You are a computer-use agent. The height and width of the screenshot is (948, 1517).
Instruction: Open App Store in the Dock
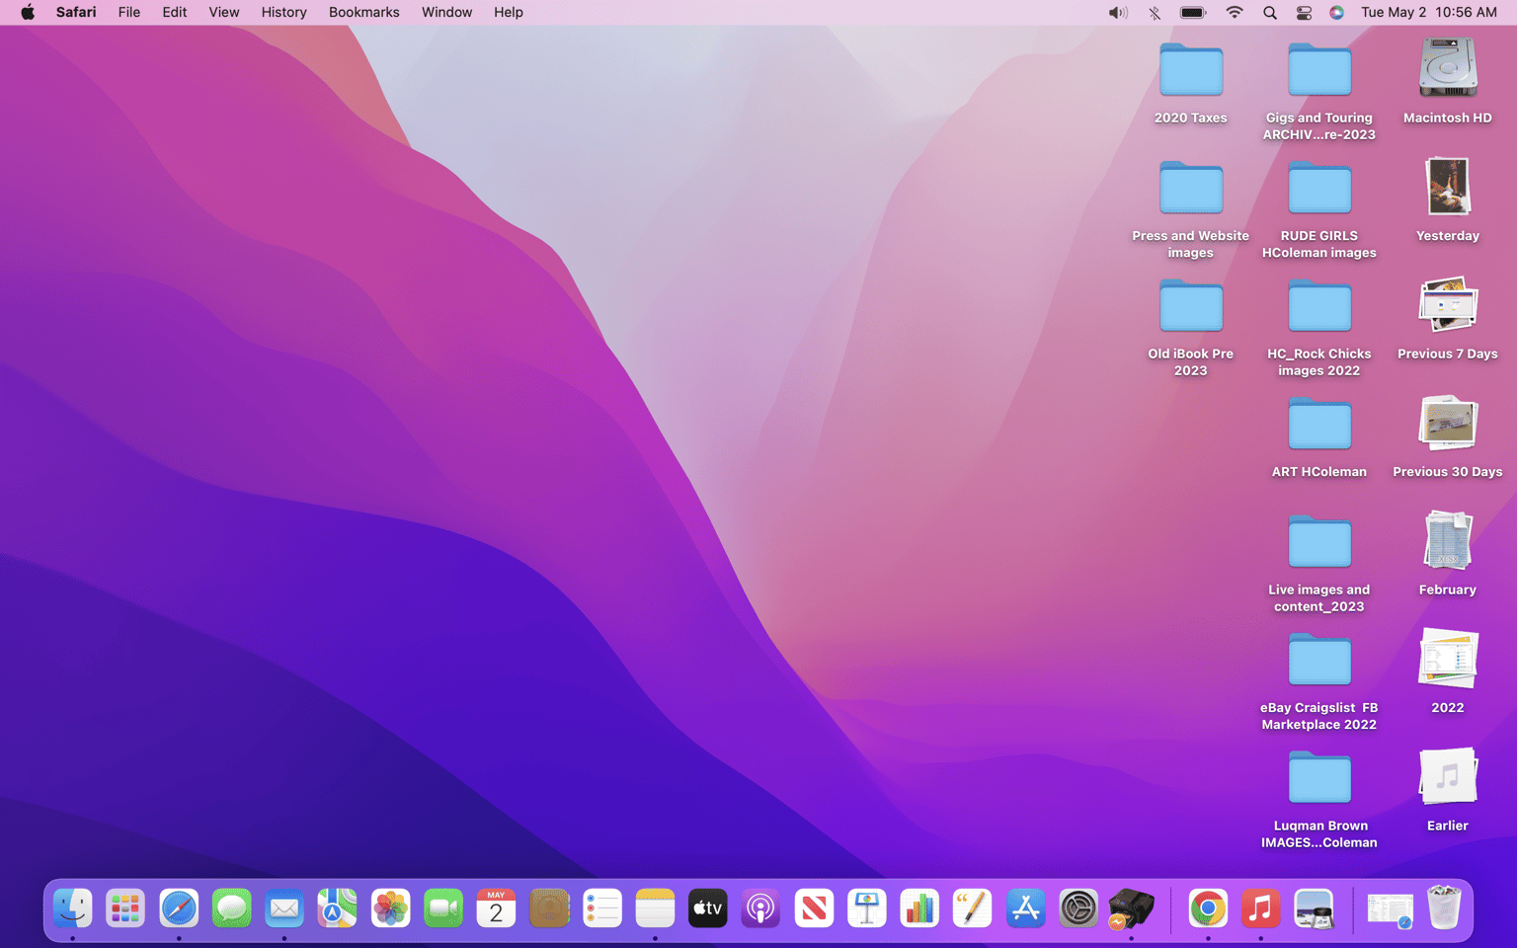1025,908
